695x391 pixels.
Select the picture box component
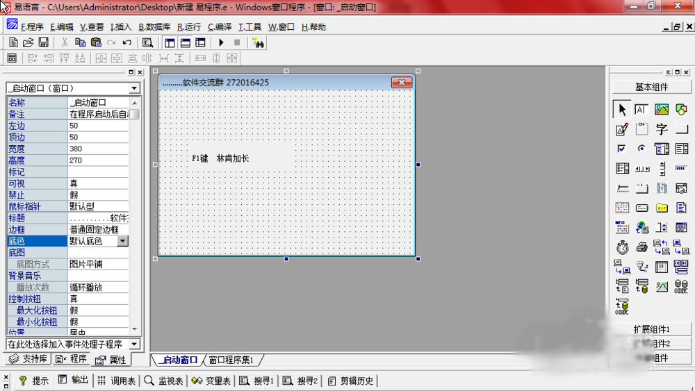click(x=662, y=109)
